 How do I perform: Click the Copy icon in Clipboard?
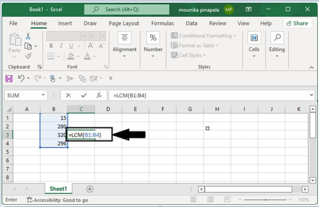pyautogui.click(x=28, y=46)
